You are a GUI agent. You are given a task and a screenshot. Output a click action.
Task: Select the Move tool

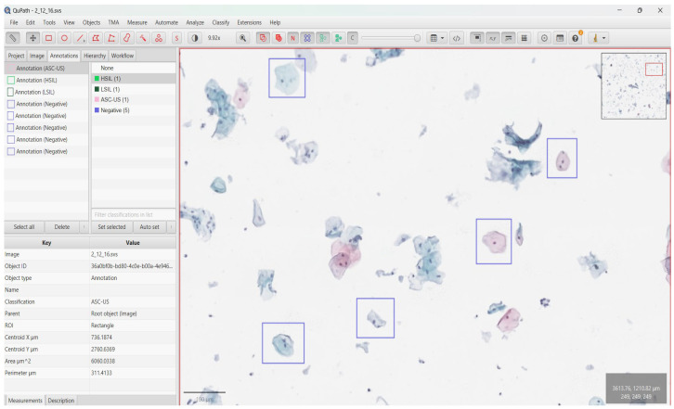(x=32, y=38)
